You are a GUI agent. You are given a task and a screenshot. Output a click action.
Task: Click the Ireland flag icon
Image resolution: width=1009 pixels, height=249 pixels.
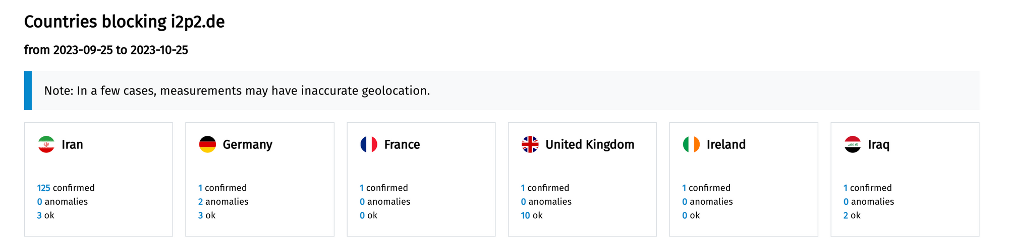691,144
